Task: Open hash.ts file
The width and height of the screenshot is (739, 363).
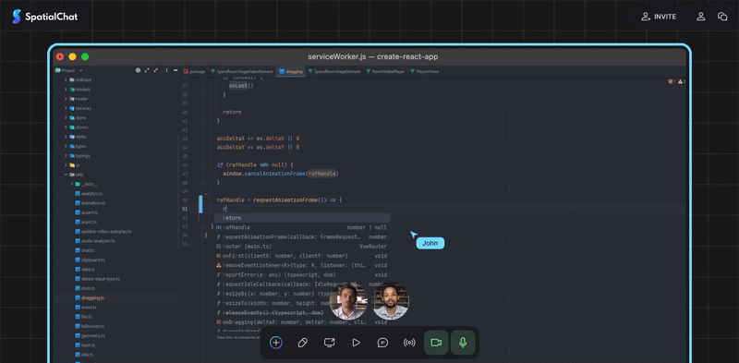Action: coord(85,345)
